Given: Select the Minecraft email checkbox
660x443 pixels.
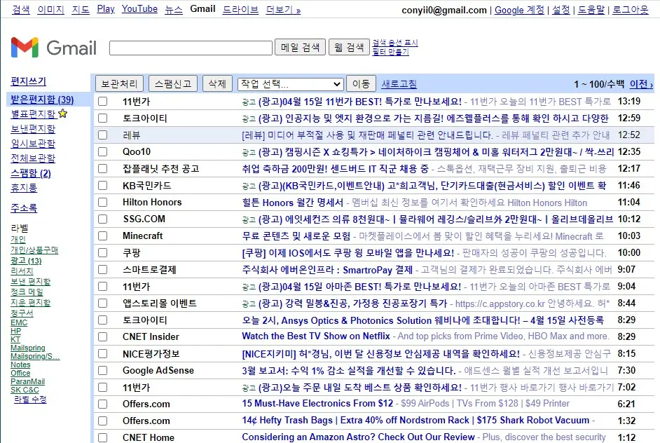Looking at the screenshot, I should [103, 236].
